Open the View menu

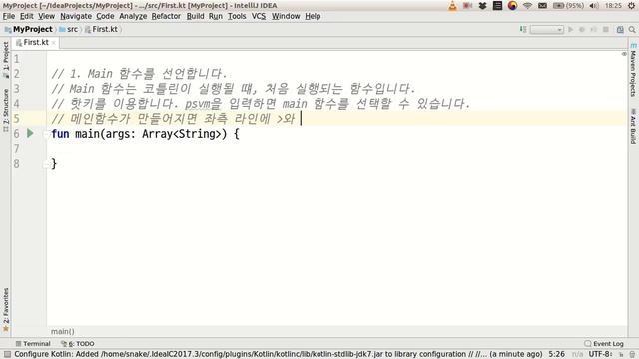47,16
